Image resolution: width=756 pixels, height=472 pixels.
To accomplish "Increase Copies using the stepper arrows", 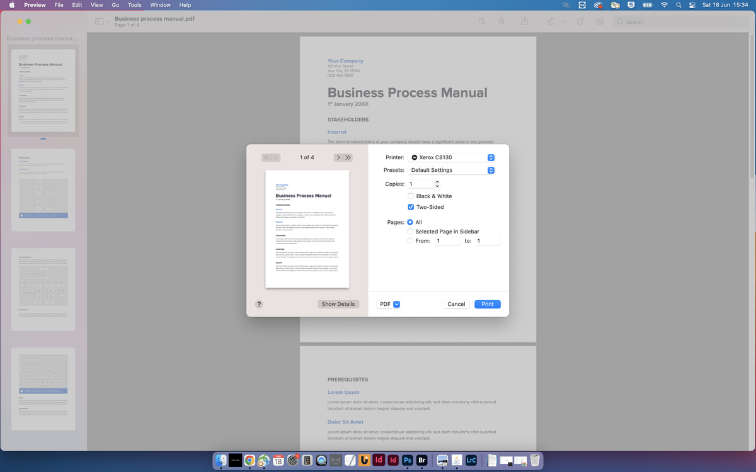I will click(437, 183).
